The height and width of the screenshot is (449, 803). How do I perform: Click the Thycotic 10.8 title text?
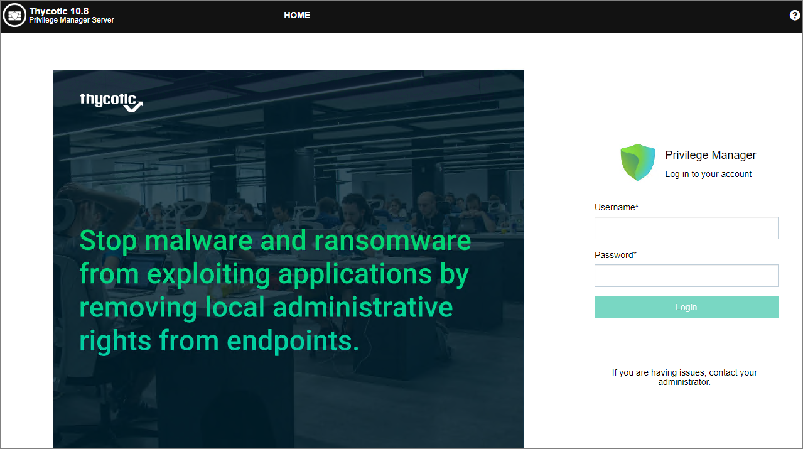click(x=59, y=11)
